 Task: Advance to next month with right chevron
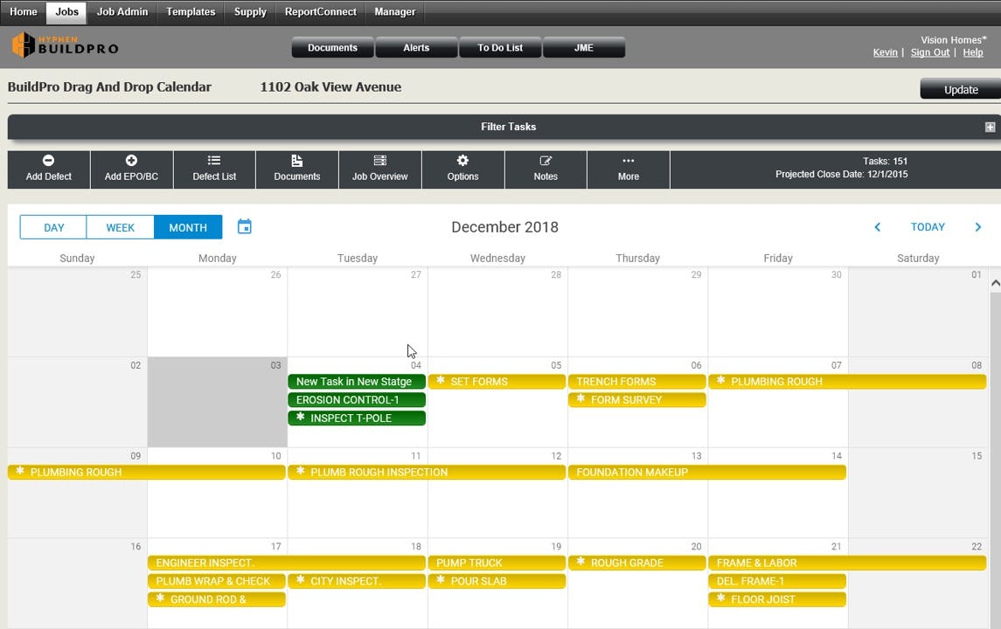click(x=978, y=226)
